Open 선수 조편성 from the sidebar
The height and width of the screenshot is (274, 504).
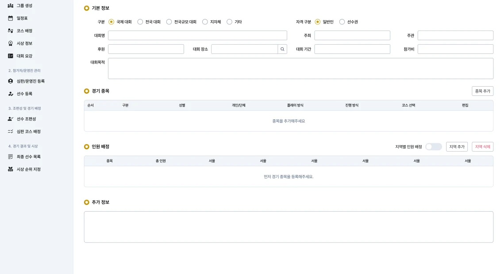tap(26, 119)
